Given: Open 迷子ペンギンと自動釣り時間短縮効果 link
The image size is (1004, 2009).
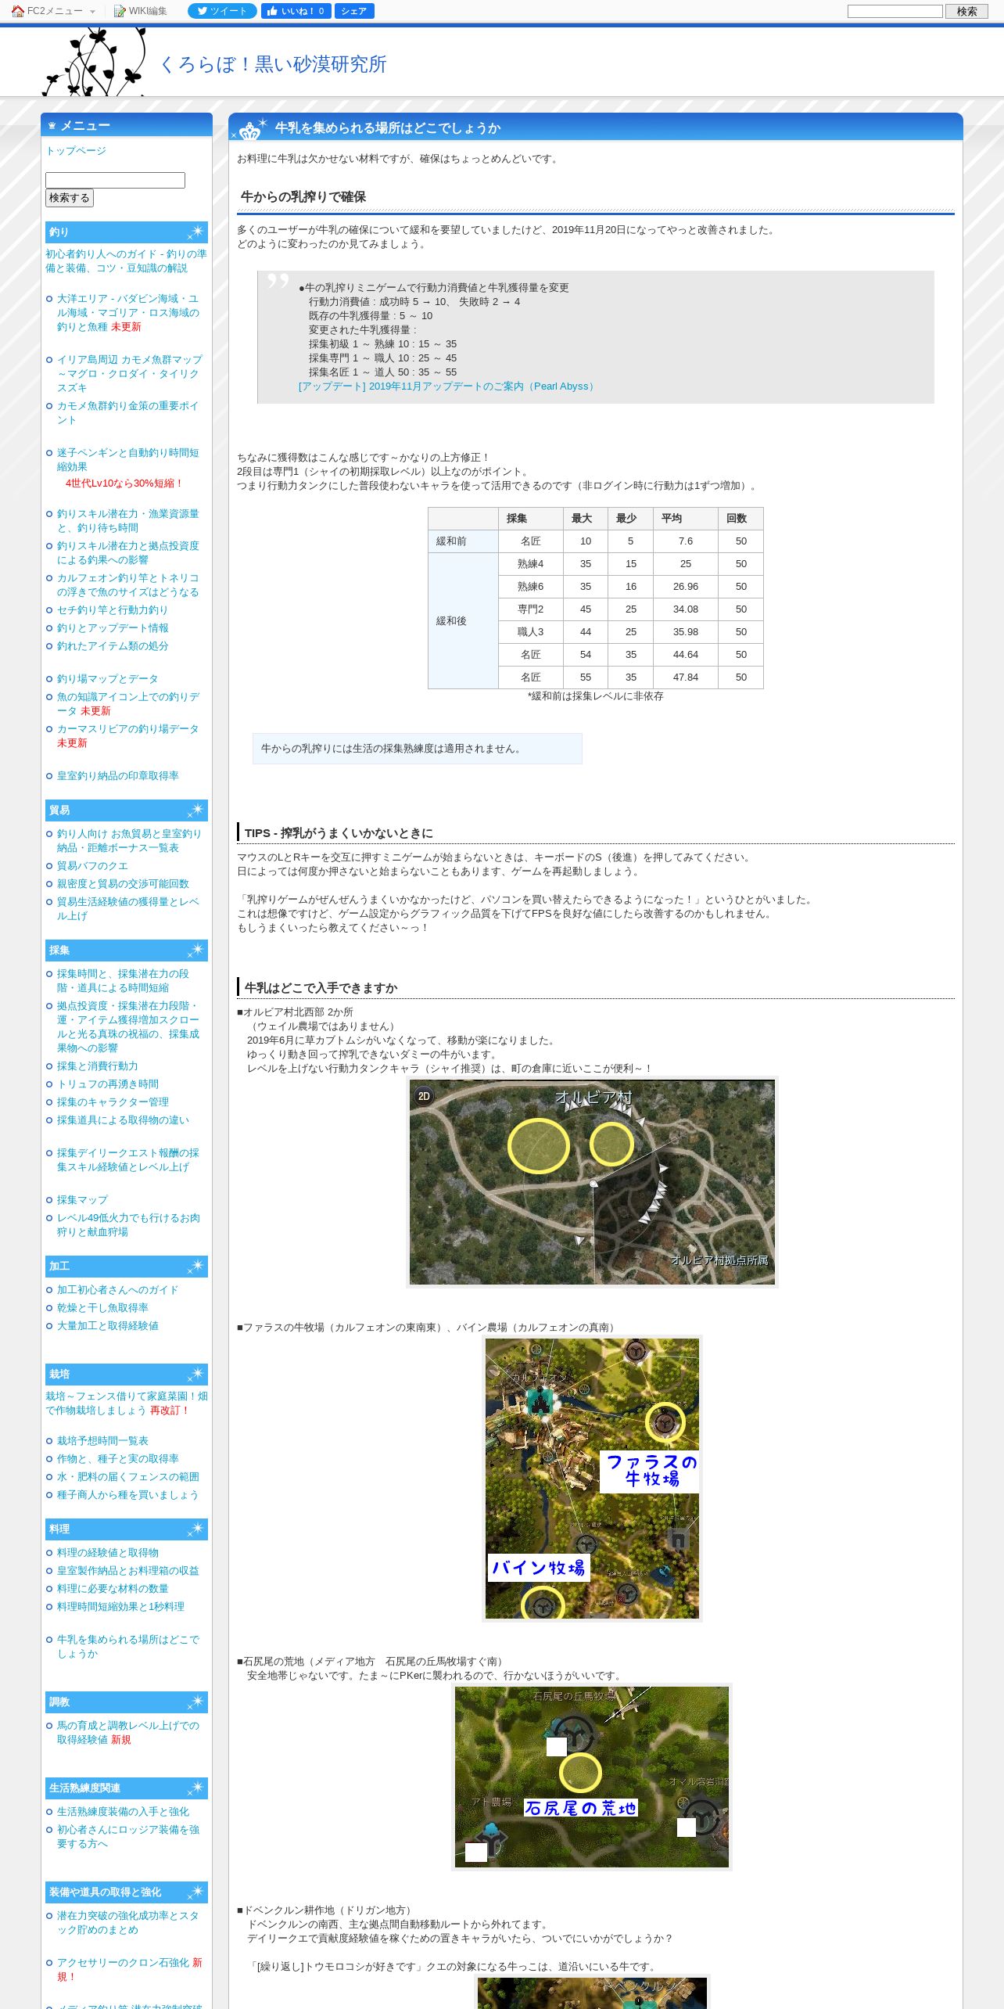Looking at the screenshot, I should point(127,459).
